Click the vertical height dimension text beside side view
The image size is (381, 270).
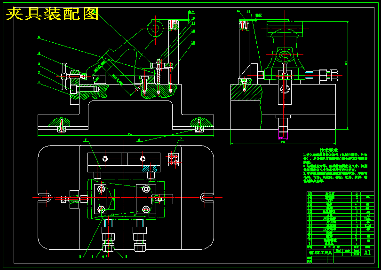tap(346, 63)
